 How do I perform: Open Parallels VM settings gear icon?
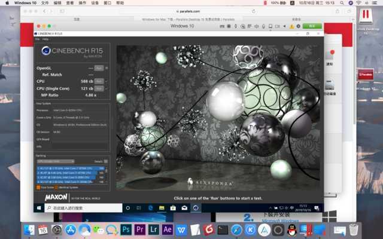[299, 26]
